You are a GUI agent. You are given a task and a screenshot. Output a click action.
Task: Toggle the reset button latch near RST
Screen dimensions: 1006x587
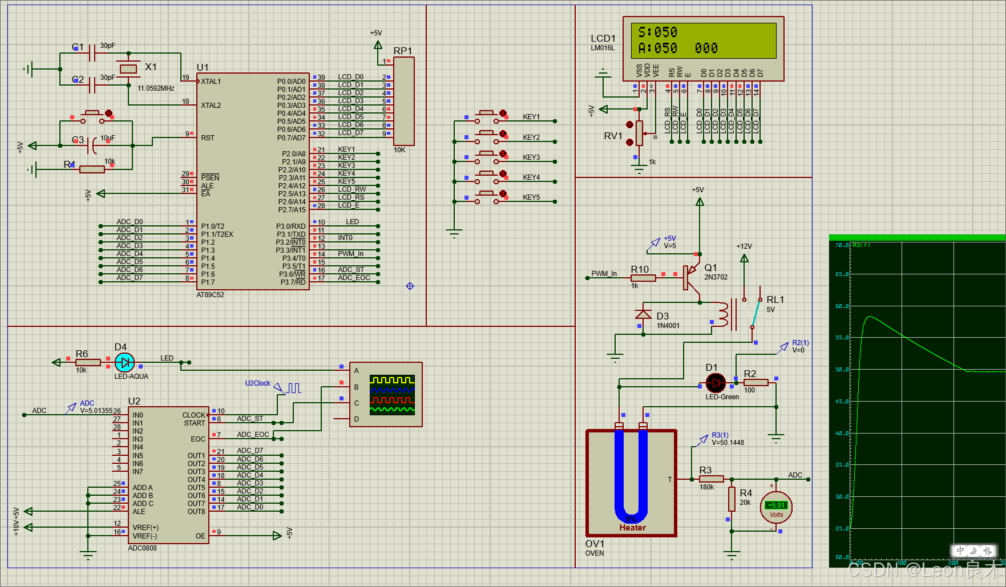108,114
